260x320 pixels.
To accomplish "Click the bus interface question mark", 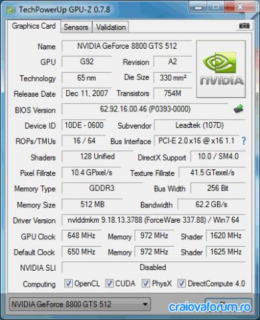I will pos(244,141).
